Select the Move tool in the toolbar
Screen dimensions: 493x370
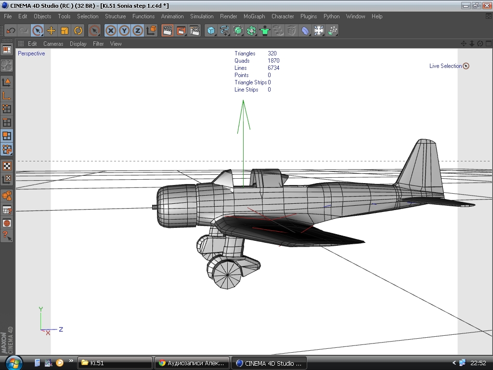(x=51, y=31)
